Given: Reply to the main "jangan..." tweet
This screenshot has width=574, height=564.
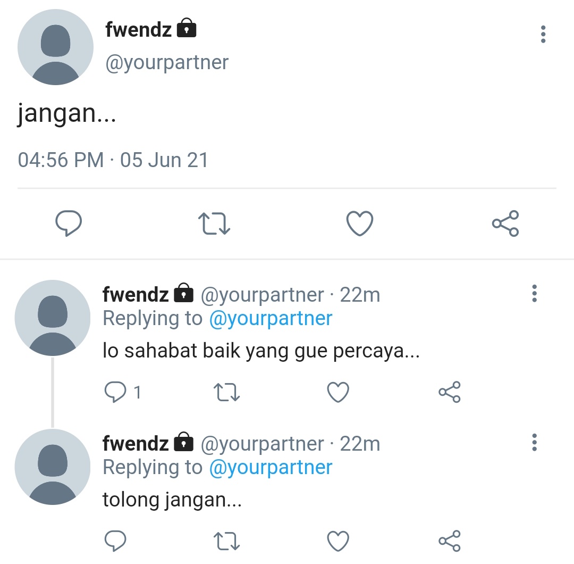Looking at the screenshot, I should [69, 223].
